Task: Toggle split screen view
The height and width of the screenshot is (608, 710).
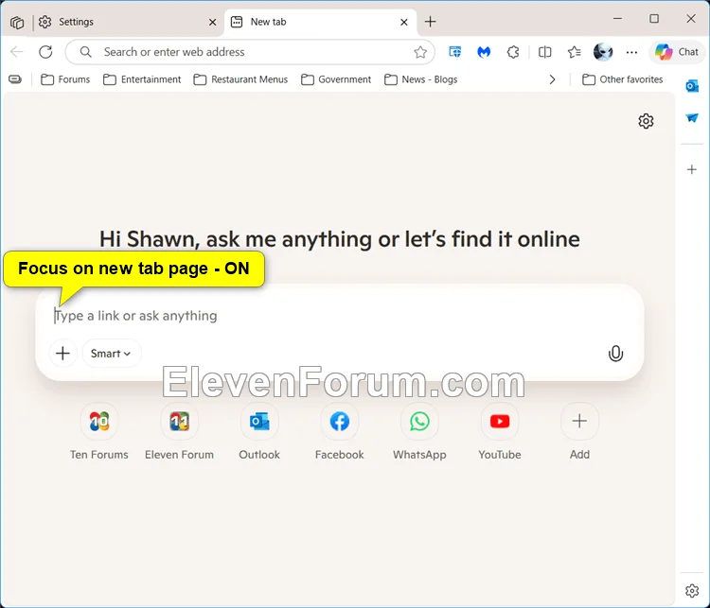Action: pos(544,52)
